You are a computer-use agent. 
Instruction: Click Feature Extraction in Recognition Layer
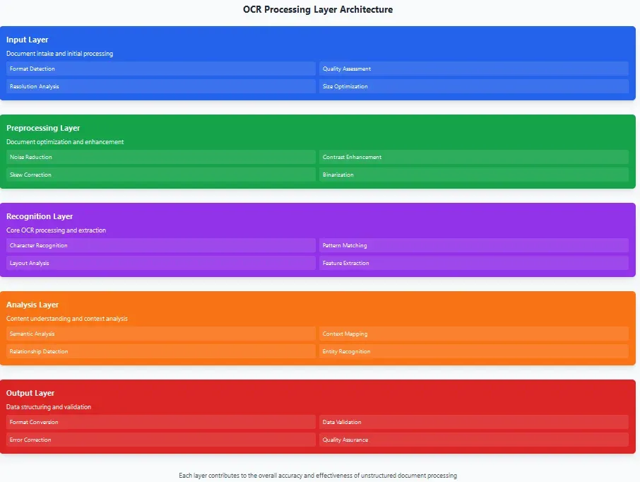[474, 263]
